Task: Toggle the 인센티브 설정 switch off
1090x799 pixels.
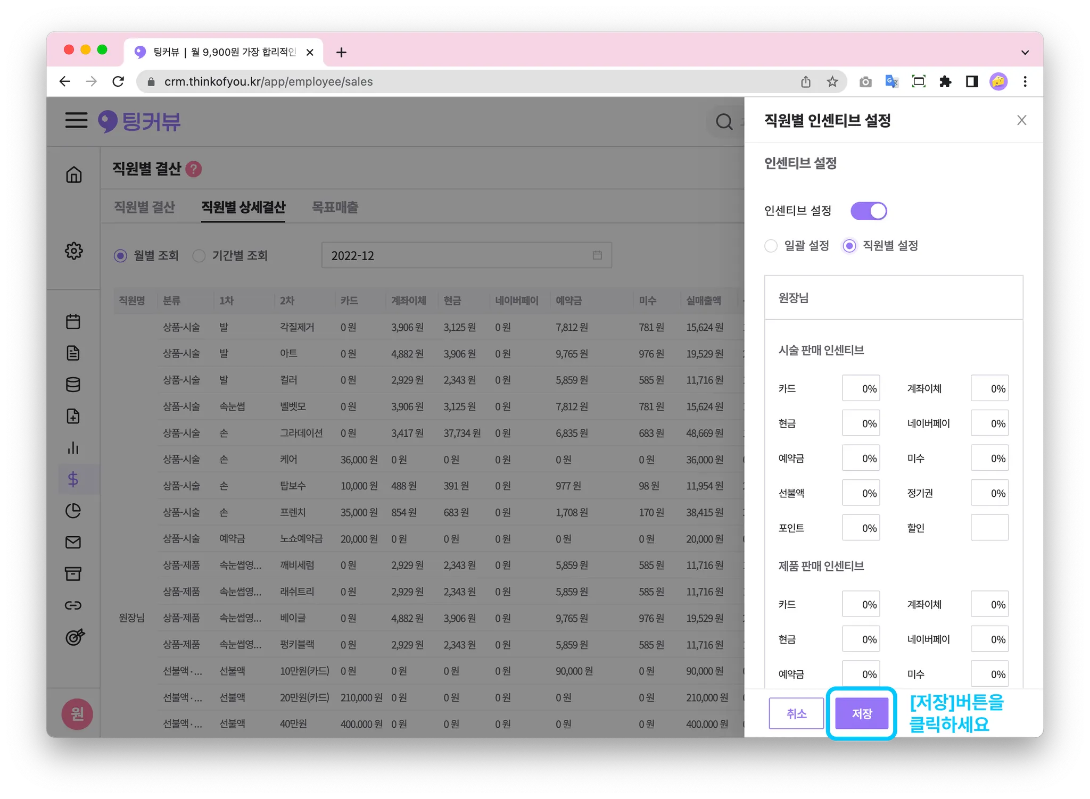Action: click(868, 211)
